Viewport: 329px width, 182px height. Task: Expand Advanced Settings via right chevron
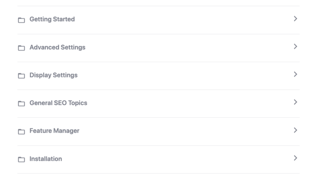coord(295,46)
